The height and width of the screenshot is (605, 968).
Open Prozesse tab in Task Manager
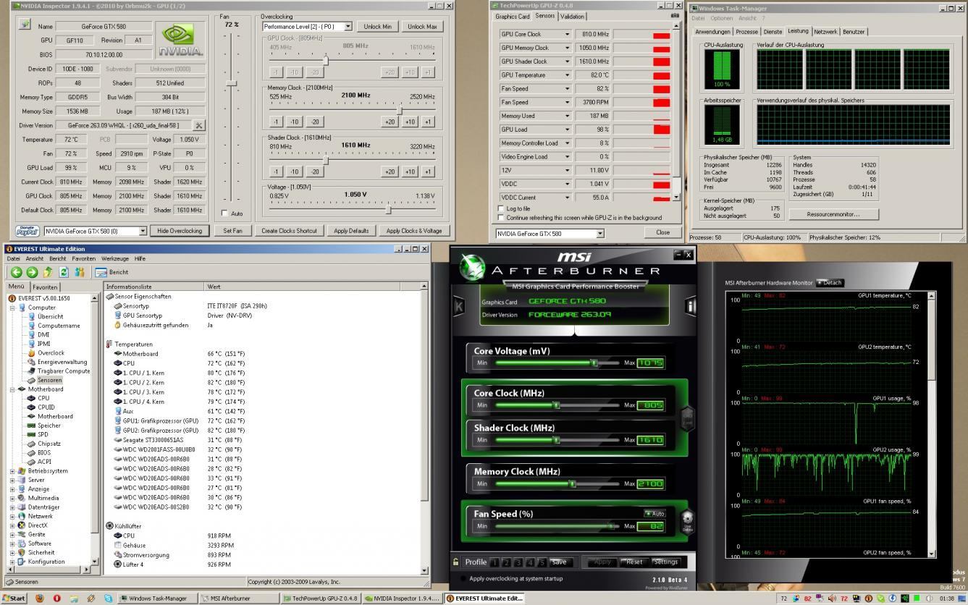coord(746,32)
